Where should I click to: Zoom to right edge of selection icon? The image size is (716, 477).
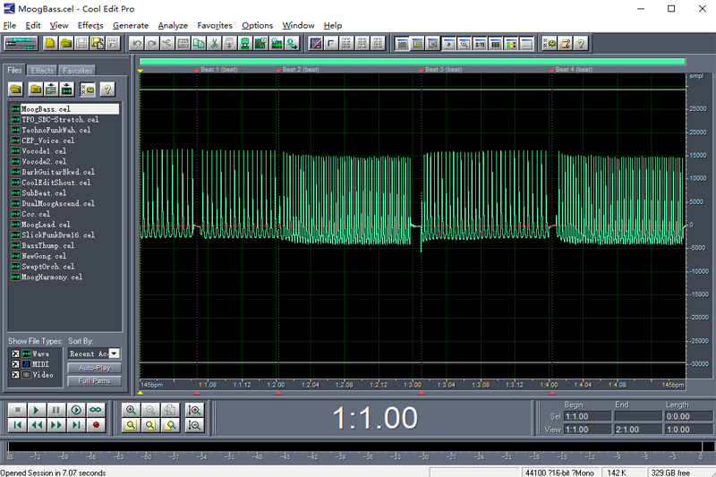point(170,425)
